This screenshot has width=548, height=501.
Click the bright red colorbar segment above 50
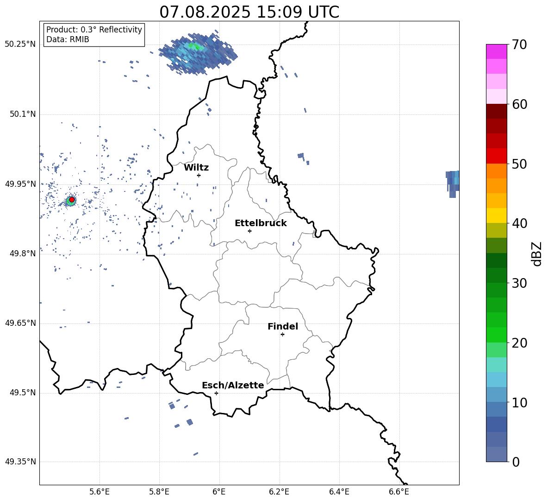496,156
